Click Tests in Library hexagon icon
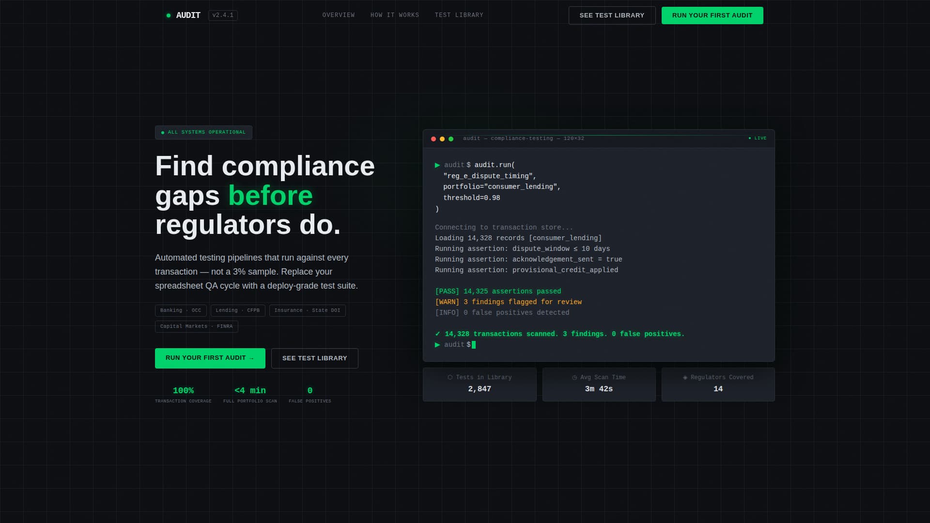This screenshot has height=523, width=930. click(450, 378)
